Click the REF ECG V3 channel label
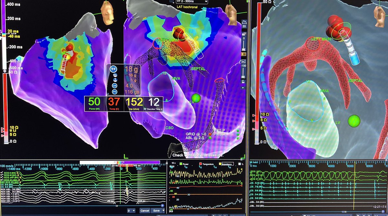This screenshot has width=388, height=216. pos(9,182)
